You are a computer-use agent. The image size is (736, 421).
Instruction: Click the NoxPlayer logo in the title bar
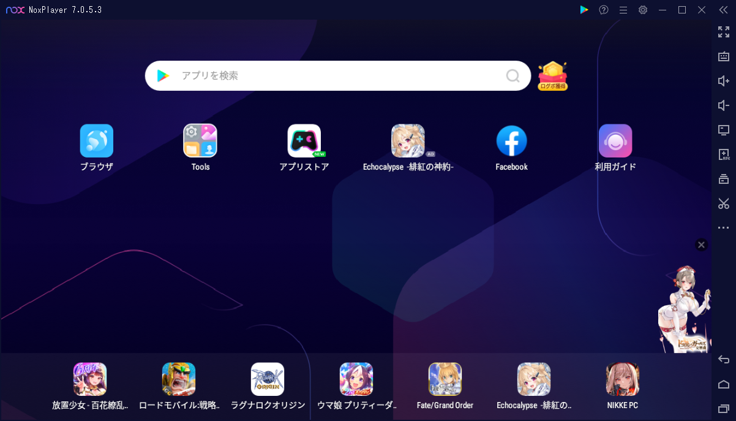15,10
